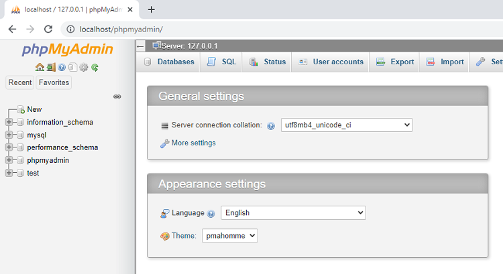
Task: Click the database icon next to test
Action: 20,173
